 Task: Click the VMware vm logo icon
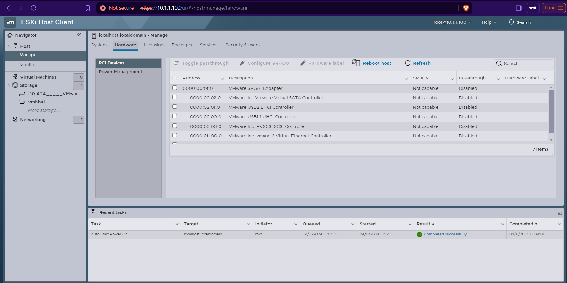click(10, 22)
